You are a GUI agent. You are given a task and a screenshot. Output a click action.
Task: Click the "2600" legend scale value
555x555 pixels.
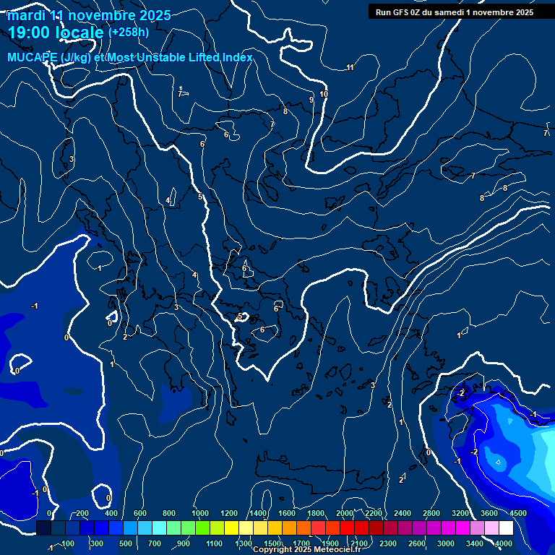click(x=416, y=543)
